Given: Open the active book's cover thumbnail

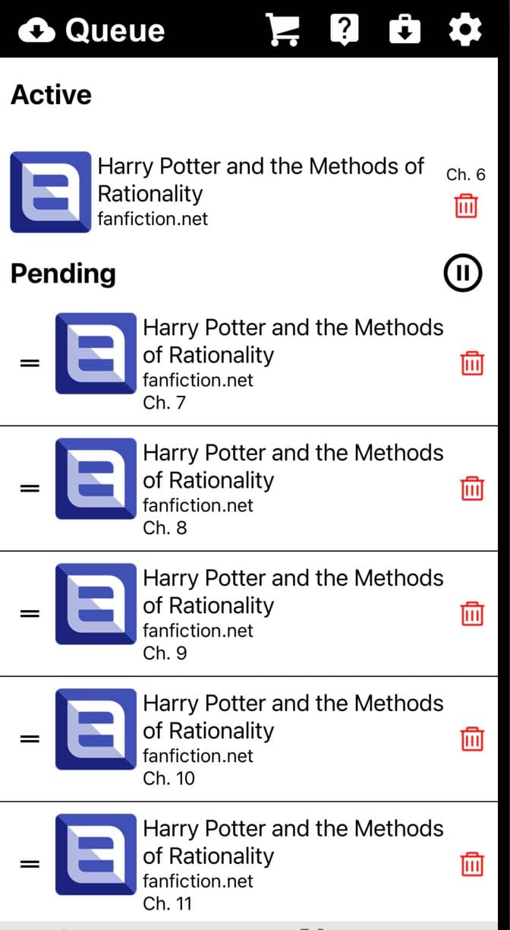Looking at the screenshot, I should point(50,192).
